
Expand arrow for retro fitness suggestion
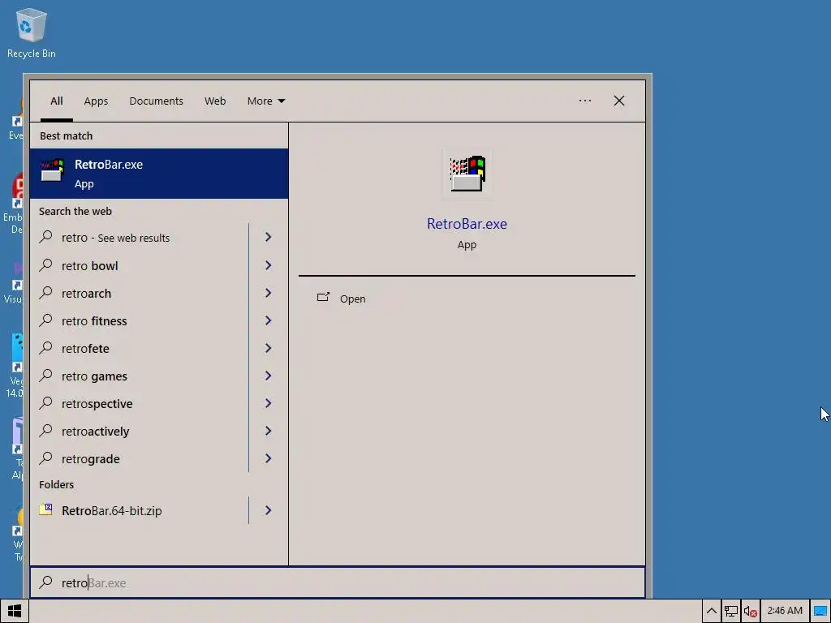coord(268,320)
